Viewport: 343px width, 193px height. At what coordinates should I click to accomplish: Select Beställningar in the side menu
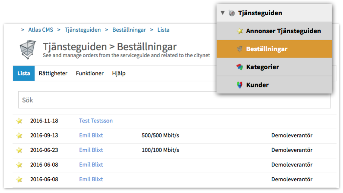(x=266, y=49)
